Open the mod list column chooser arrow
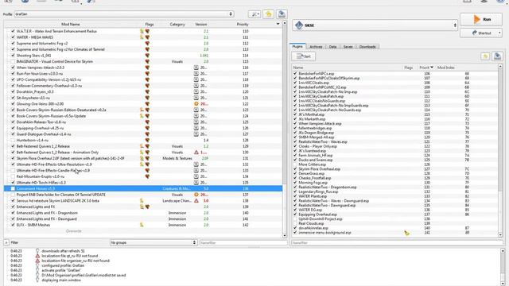 tap(278, 24)
